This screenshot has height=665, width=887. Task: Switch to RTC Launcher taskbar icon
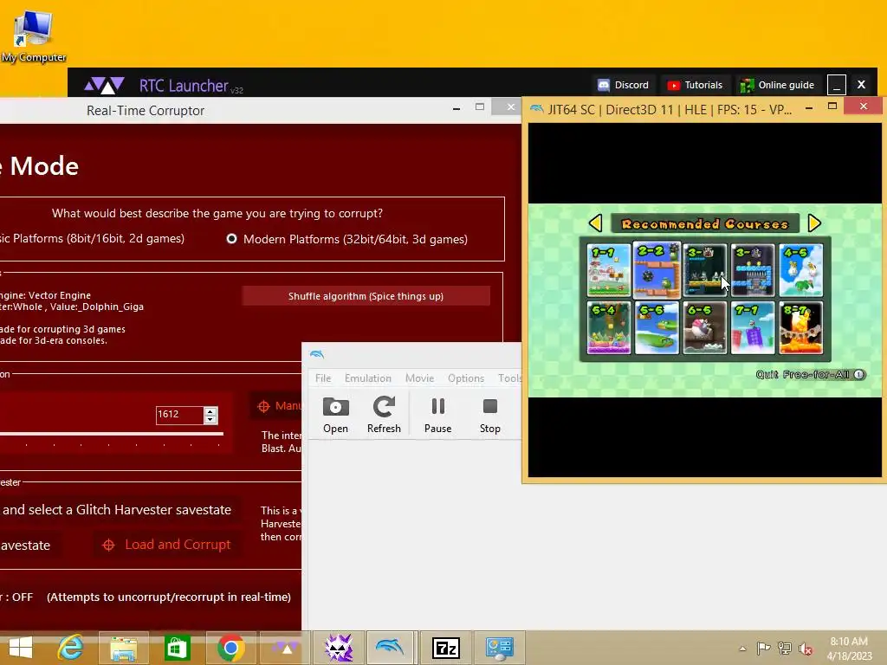[x=284, y=648]
